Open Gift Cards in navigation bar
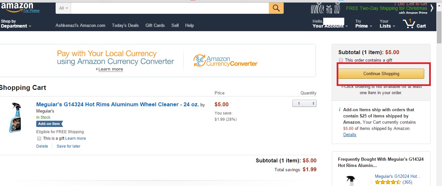Viewport: 442px width, 186px height. pos(155,25)
